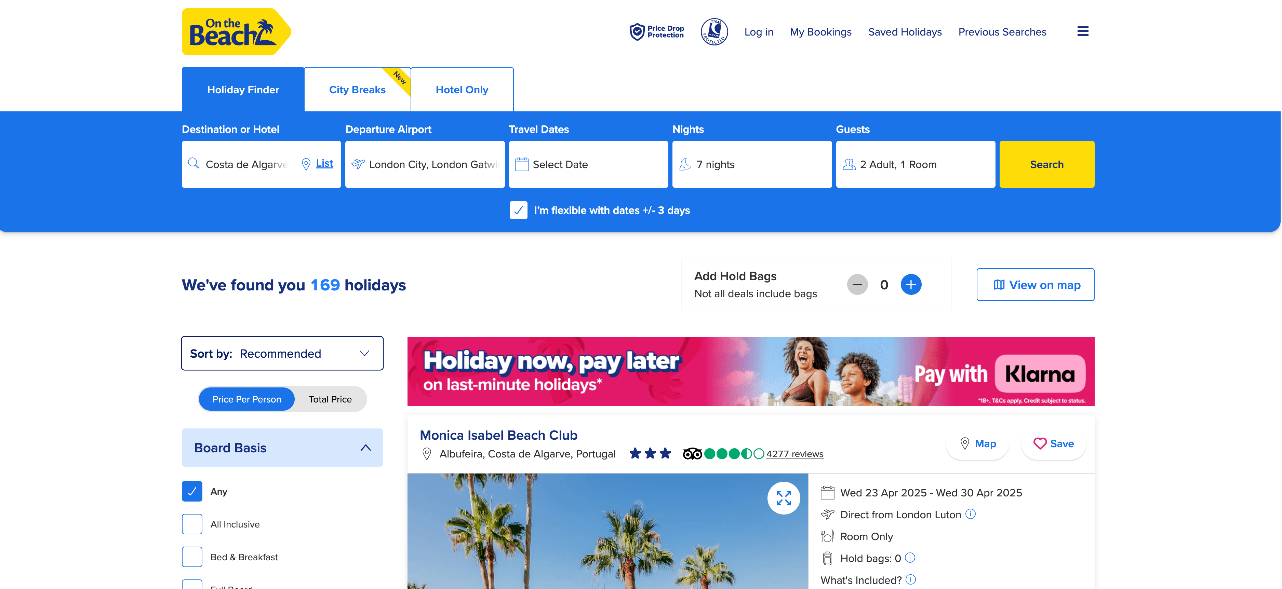The image size is (1282, 589).
Task: Click the Price Drop Protection shield icon
Action: click(x=637, y=32)
